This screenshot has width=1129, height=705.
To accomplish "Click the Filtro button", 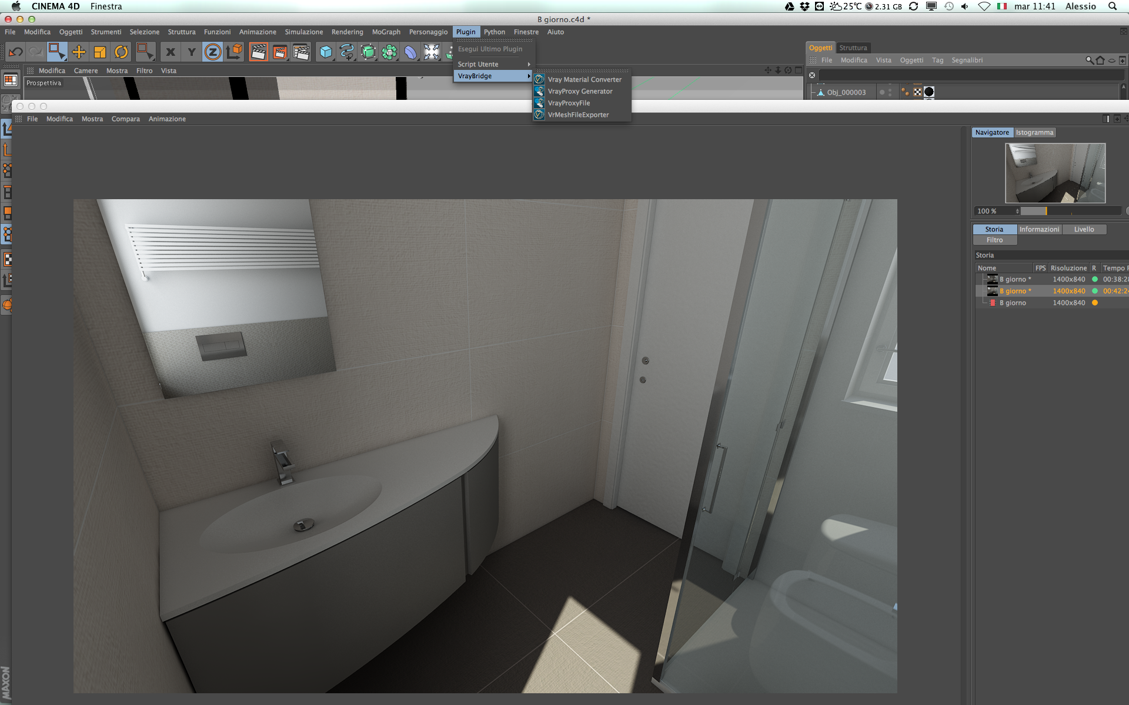I will coord(994,240).
